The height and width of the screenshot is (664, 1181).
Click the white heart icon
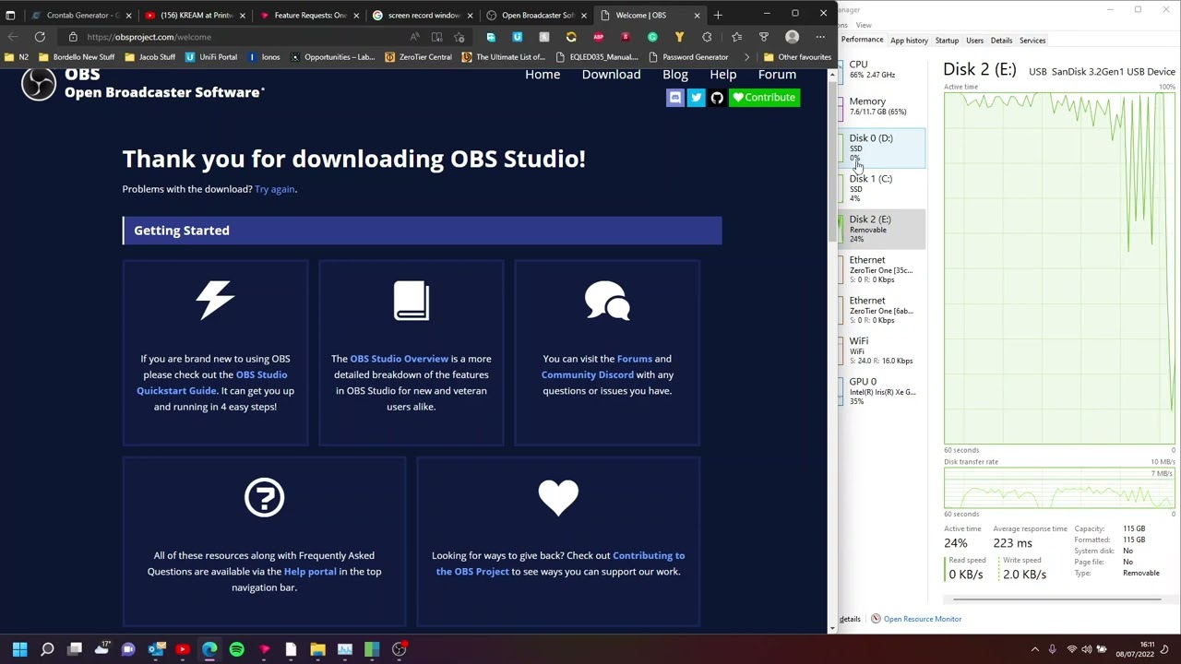click(x=558, y=498)
